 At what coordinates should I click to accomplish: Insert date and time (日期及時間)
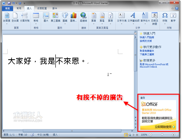(154, 17)
